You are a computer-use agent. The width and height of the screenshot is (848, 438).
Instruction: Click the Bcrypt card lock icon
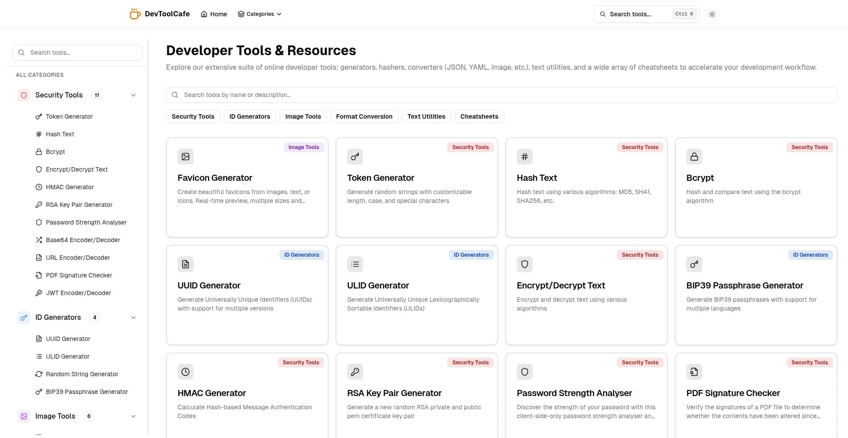coord(694,157)
